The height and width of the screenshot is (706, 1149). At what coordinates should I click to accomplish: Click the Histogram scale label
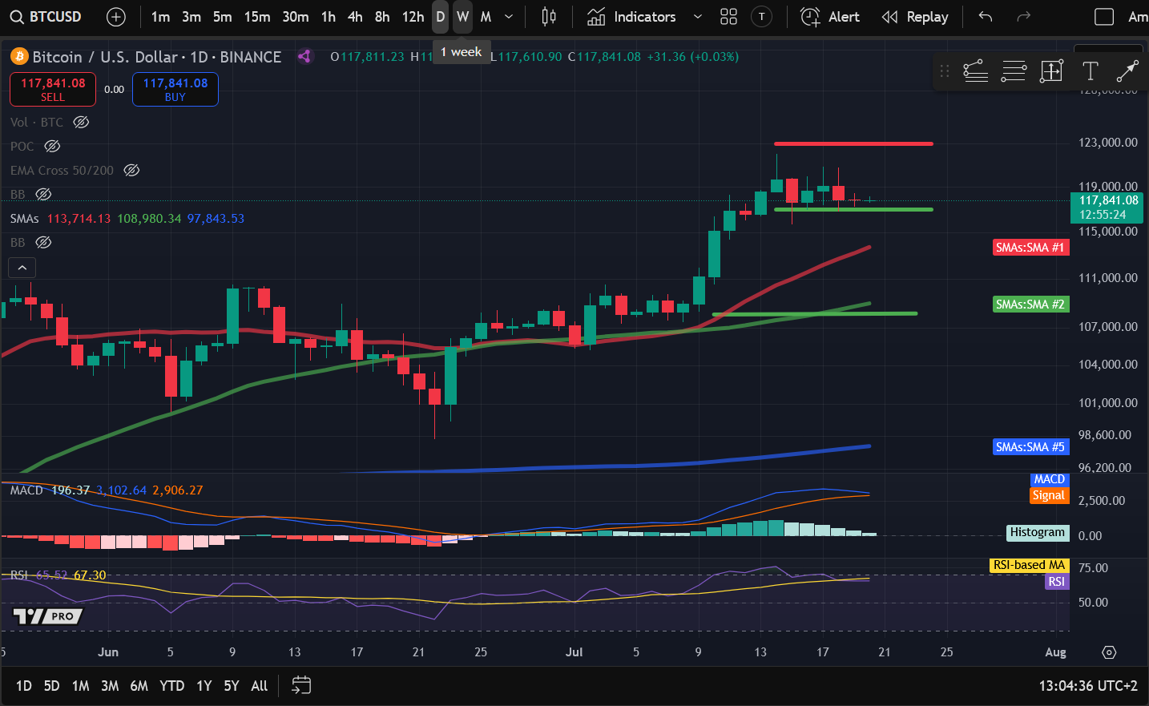(1038, 532)
